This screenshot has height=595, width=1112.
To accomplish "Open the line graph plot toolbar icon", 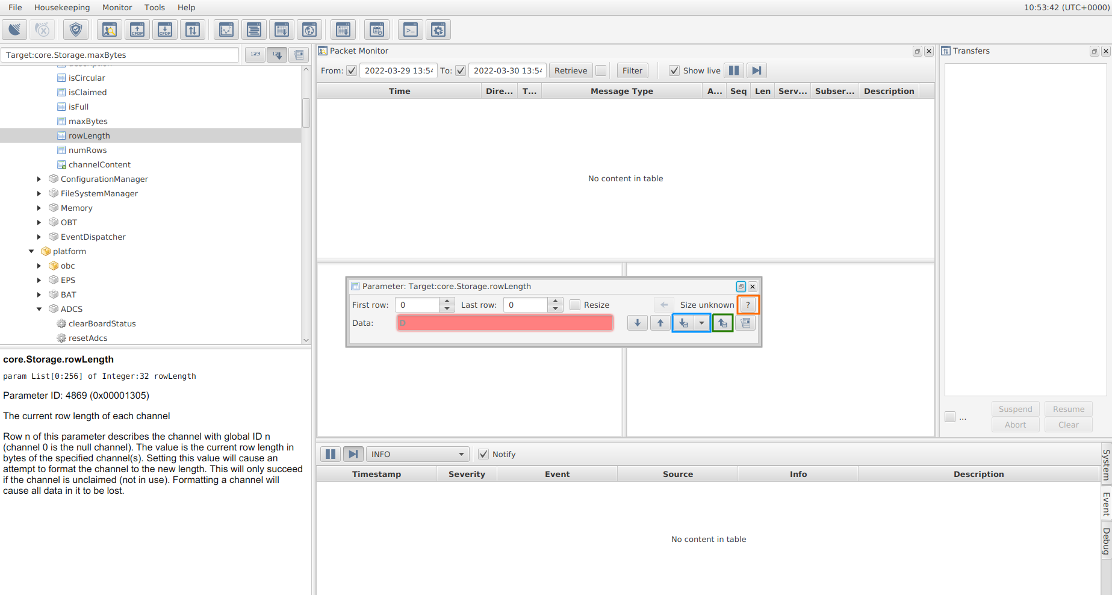I will tap(226, 30).
